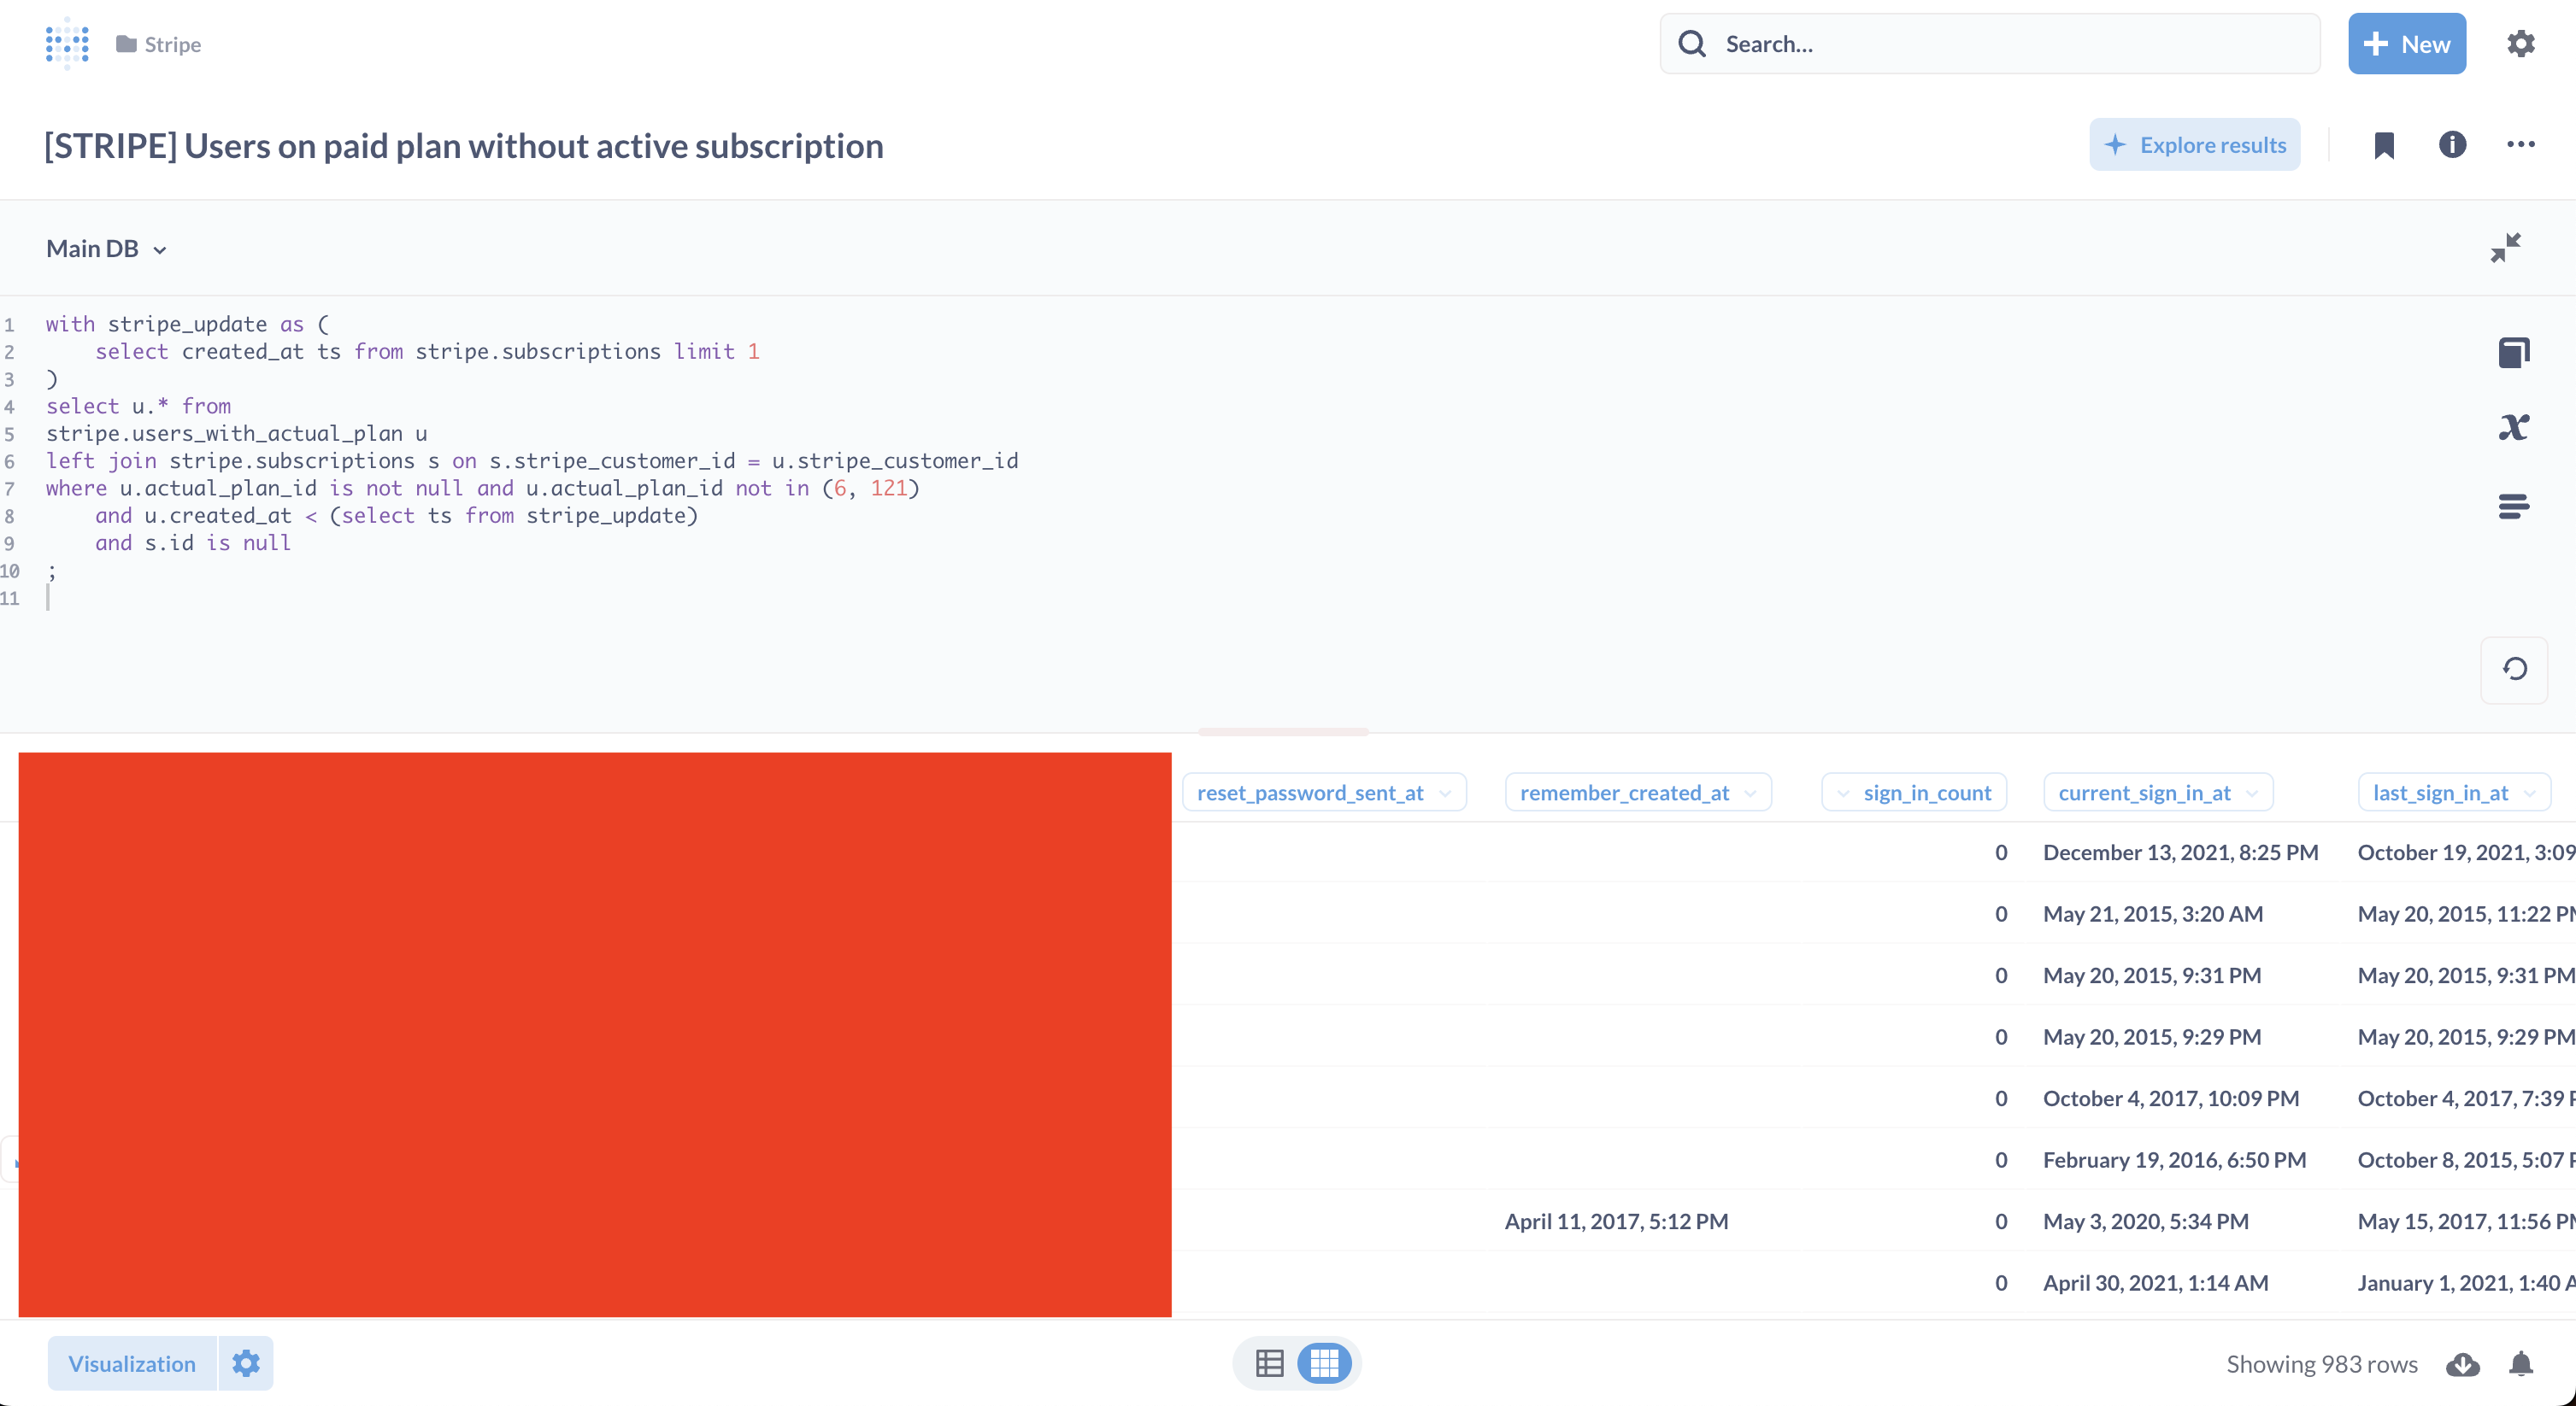The height and width of the screenshot is (1406, 2576).
Task: Click cell 'May 3, 2020, 5:34 PM'
Action: point(2145,1221)
